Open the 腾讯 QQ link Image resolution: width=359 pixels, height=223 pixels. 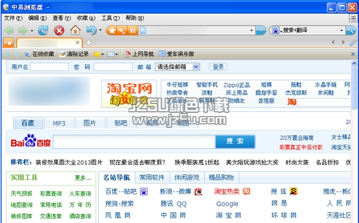(174, 204)
